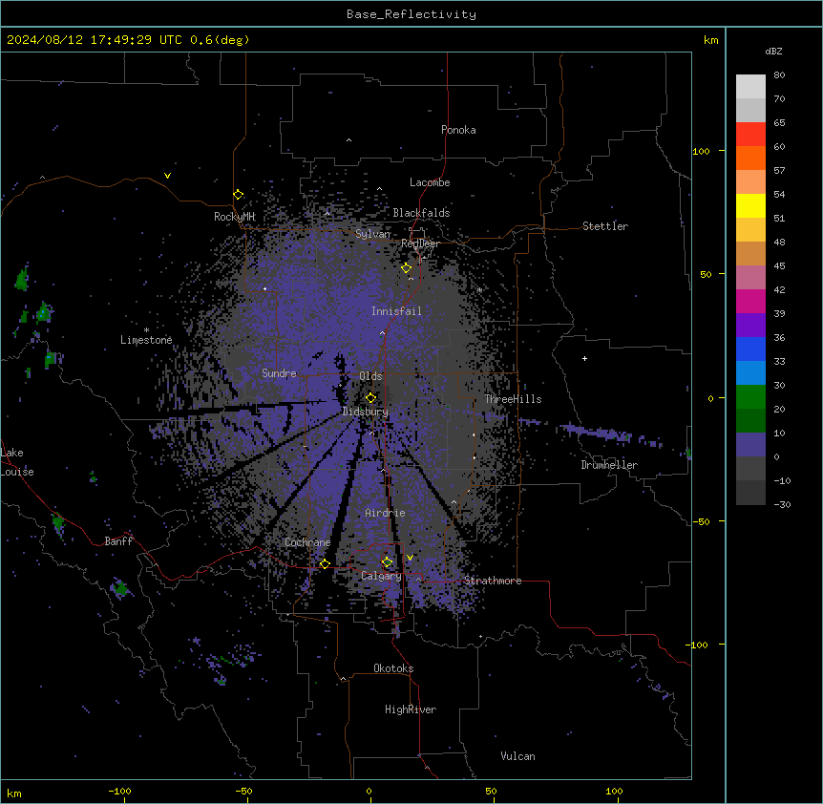
Task: Click the yellow station marker at Red Deer
Action: point(407,268)
